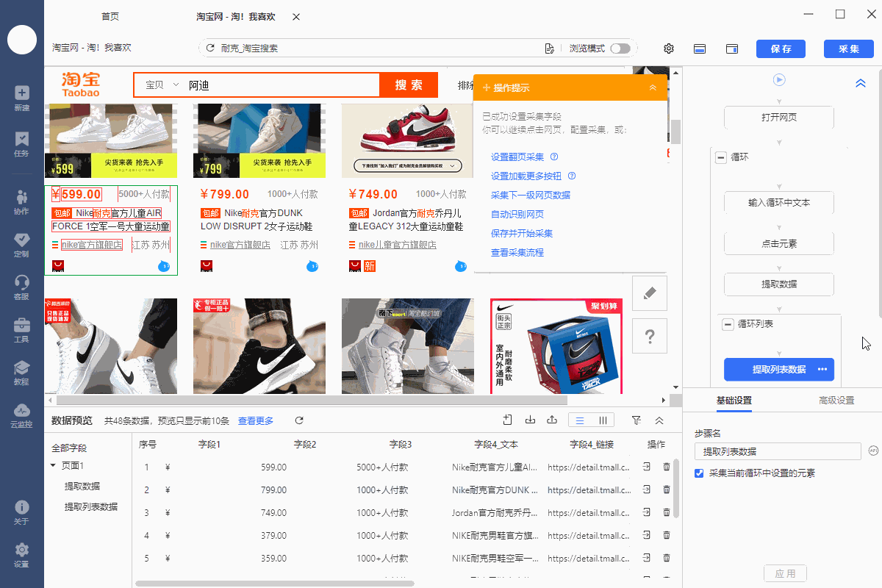Click 设置翻页采集 link
This screenshot has width=882, height=588.
[517, 157]
